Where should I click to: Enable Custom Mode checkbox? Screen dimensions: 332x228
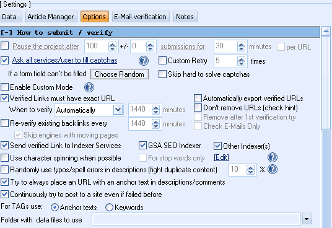[5, 87]
